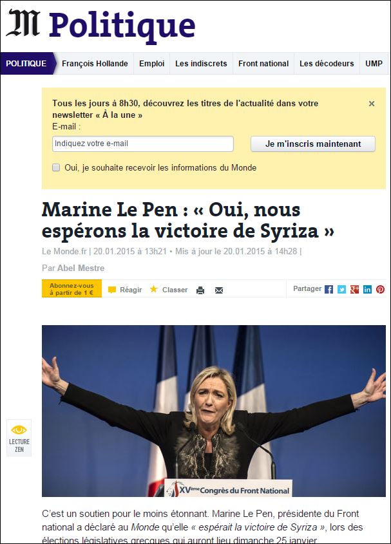Open the François Hollande tab
Viewport: 391px width, 544px height.
pos(95,64)
